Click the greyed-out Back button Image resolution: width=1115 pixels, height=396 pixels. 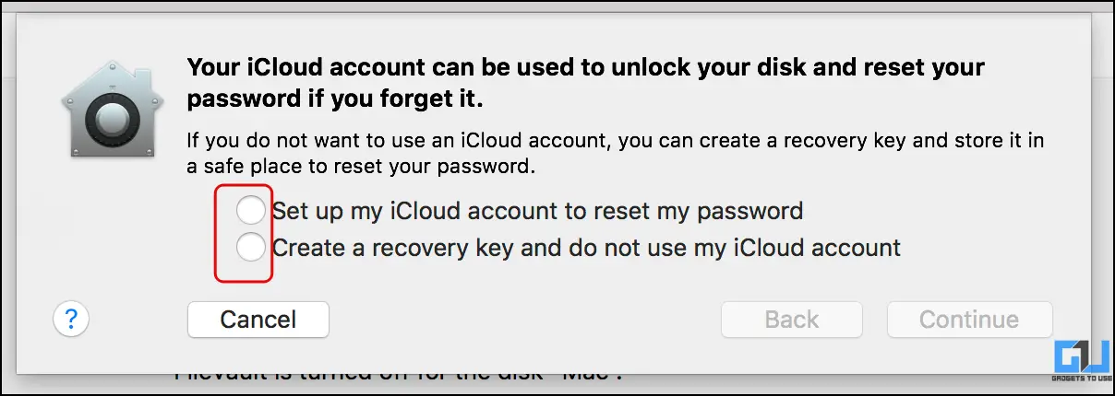[792, 320]
